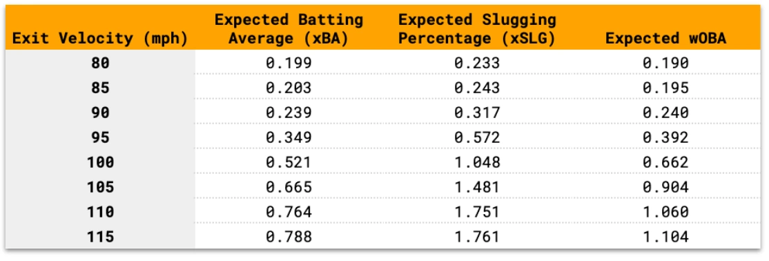The image size is (769, 261).
Task: Select the xBA value 0.788
Action: [x=289, y=238]
